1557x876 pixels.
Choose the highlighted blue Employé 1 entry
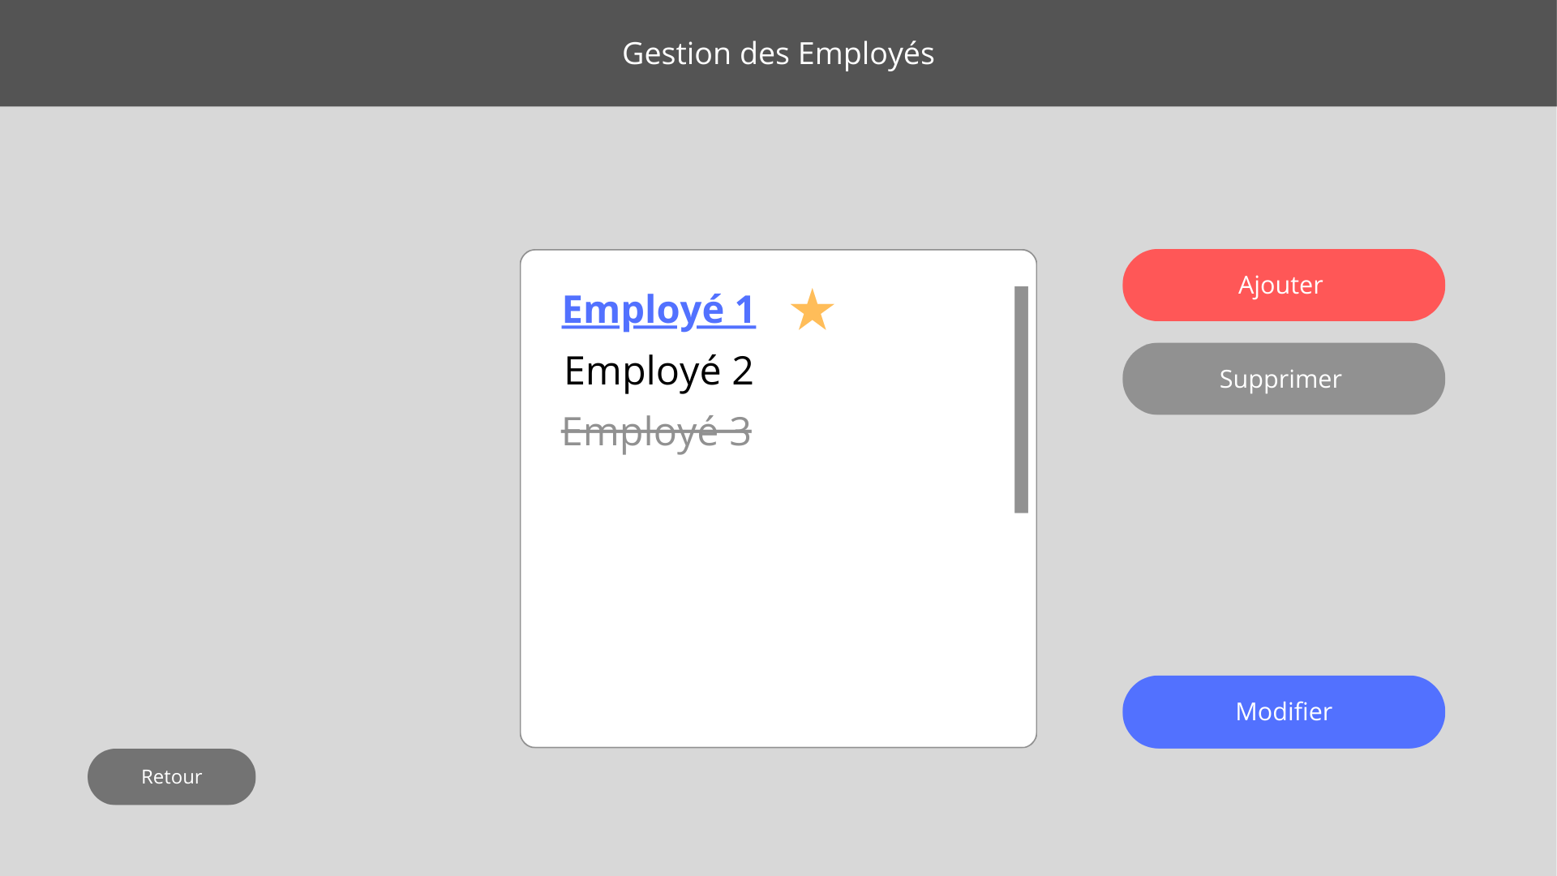(658, 310)
